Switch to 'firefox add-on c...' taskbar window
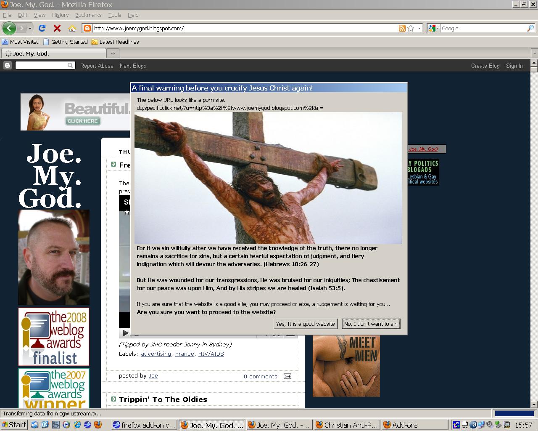 [144, 425]
